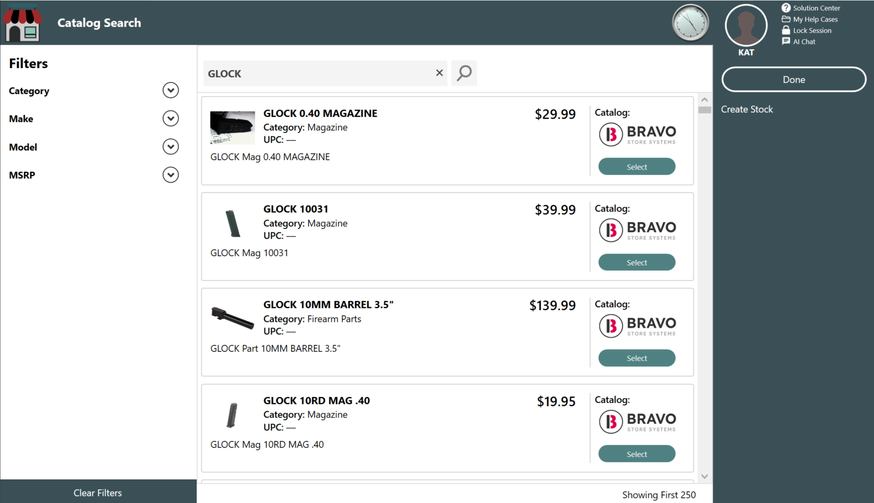This screenshot has width=874, height=503.
Task: Click the $19.95 price
Action: (x=556, y=401)
